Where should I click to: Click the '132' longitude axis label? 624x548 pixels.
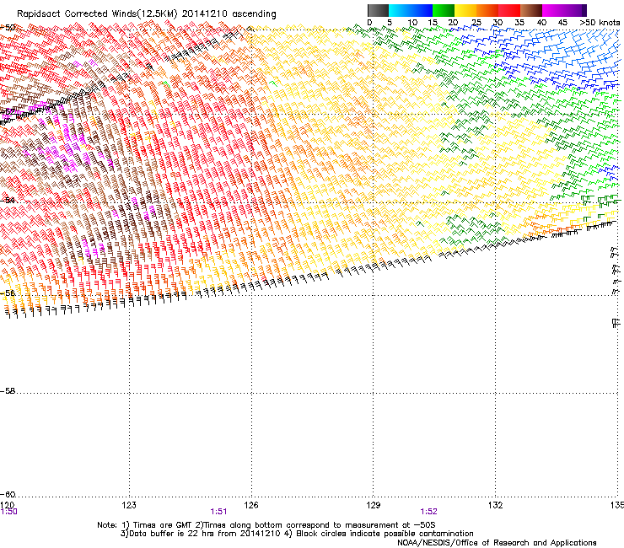495,505
